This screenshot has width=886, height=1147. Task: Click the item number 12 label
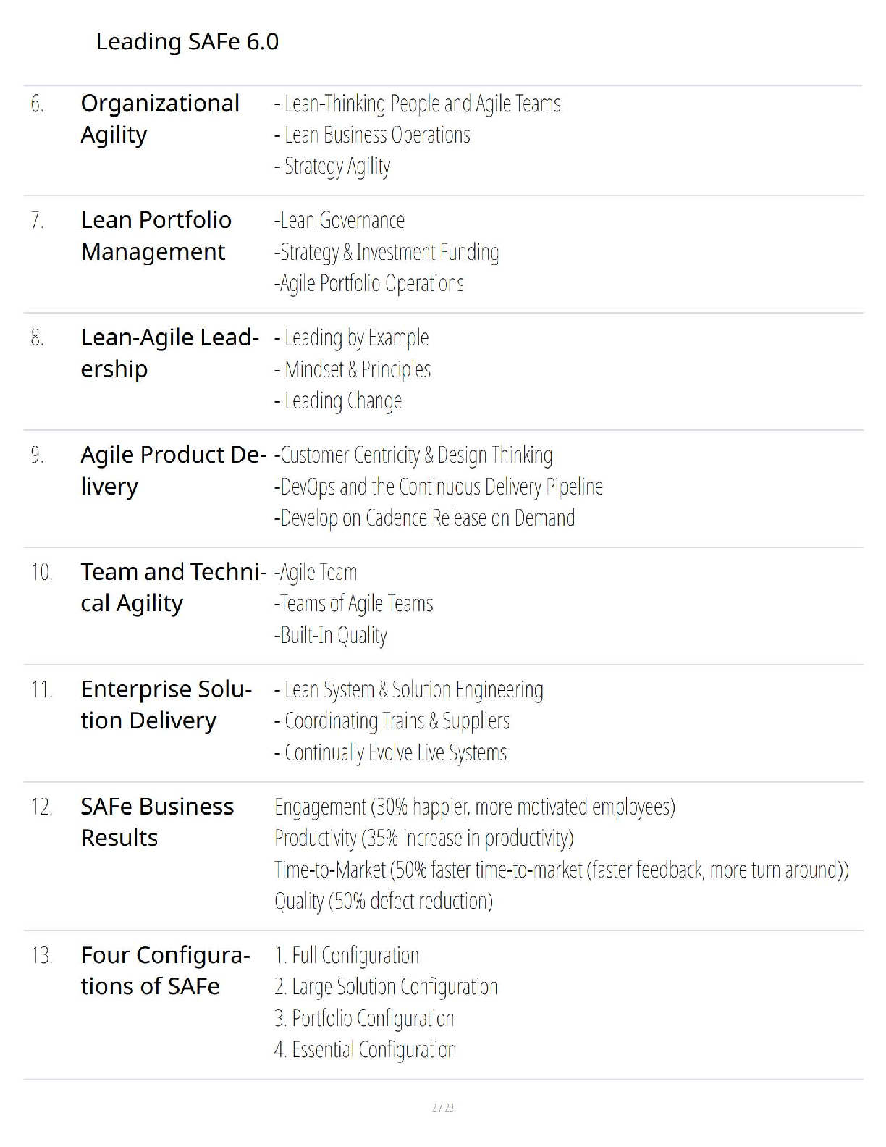pos(42,807)
